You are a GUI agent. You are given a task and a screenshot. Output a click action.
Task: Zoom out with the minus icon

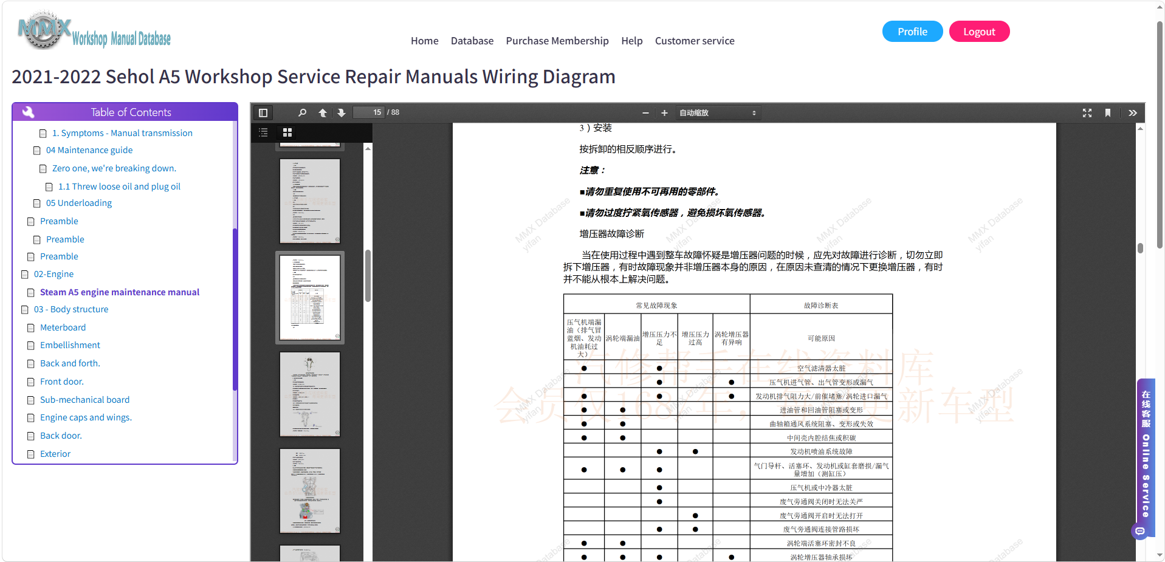645,113
